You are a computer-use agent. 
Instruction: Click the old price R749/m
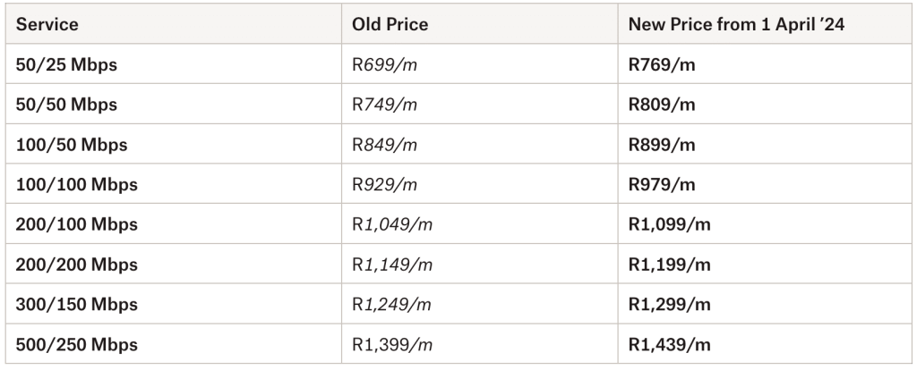pos(384,105)
